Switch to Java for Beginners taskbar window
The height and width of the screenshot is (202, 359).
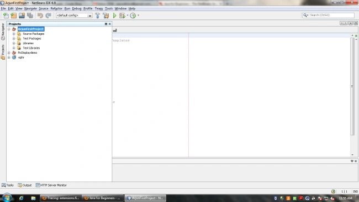pyautogui.click(x=103, y=198)
